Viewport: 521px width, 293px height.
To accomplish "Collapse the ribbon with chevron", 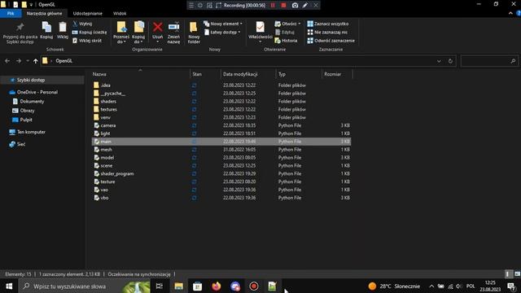I will [510, 13].
